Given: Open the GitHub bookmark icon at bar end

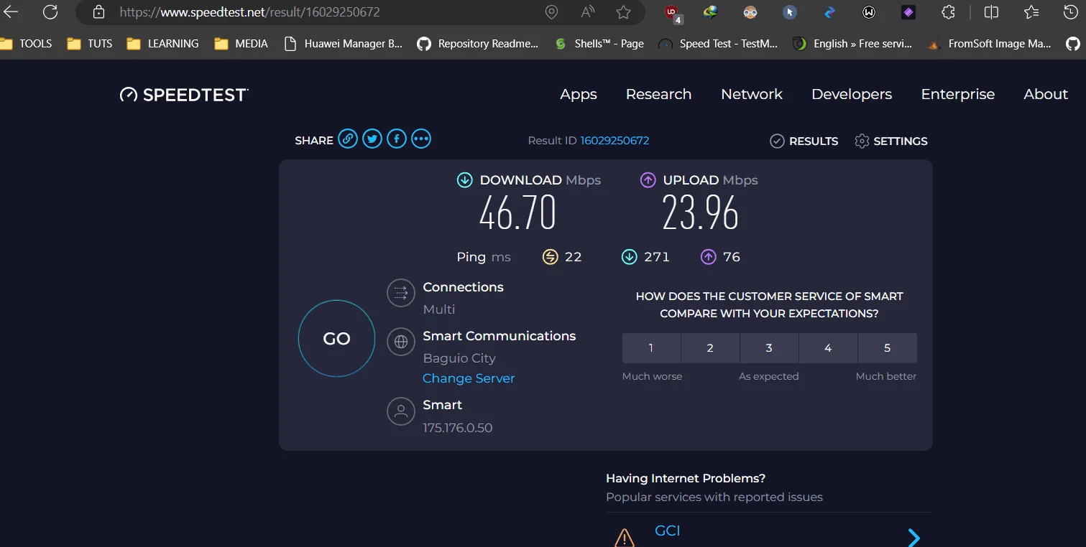Looking at the screenshot, I should point(1072,44).
